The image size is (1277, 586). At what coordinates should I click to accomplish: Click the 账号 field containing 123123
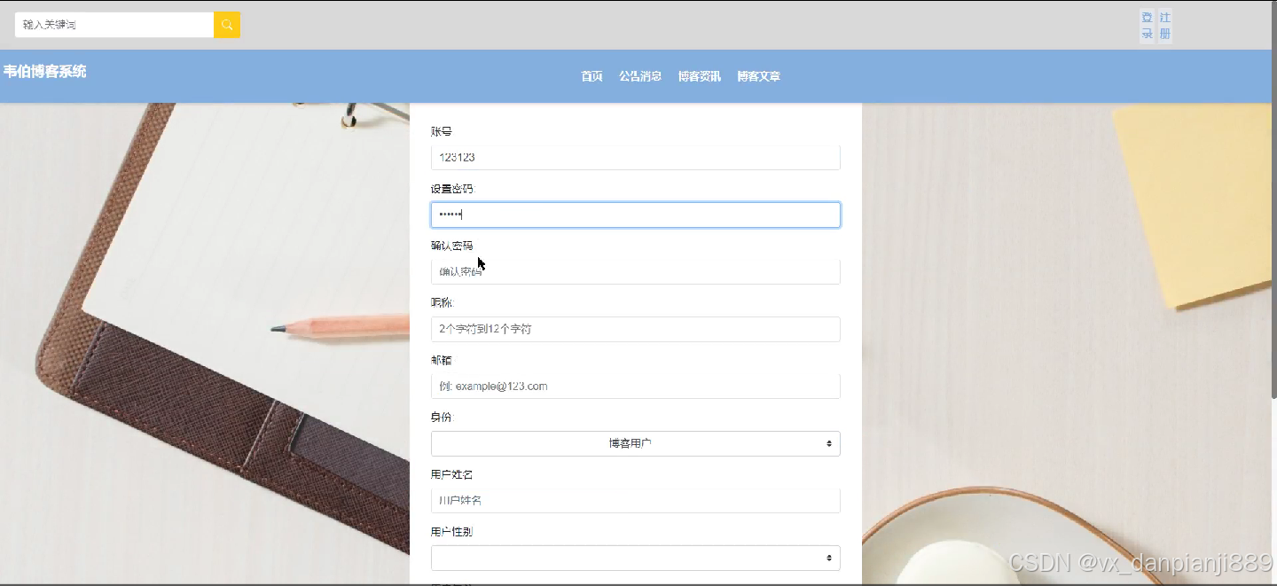tap(636, 157)
